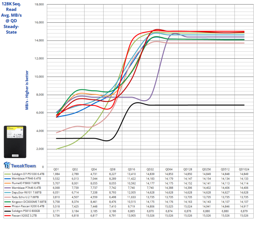Click value 9,719 in Phison Pascari X200 row
Image resolution: width=257 pixels, height=235 pixels.
(131, 206)
